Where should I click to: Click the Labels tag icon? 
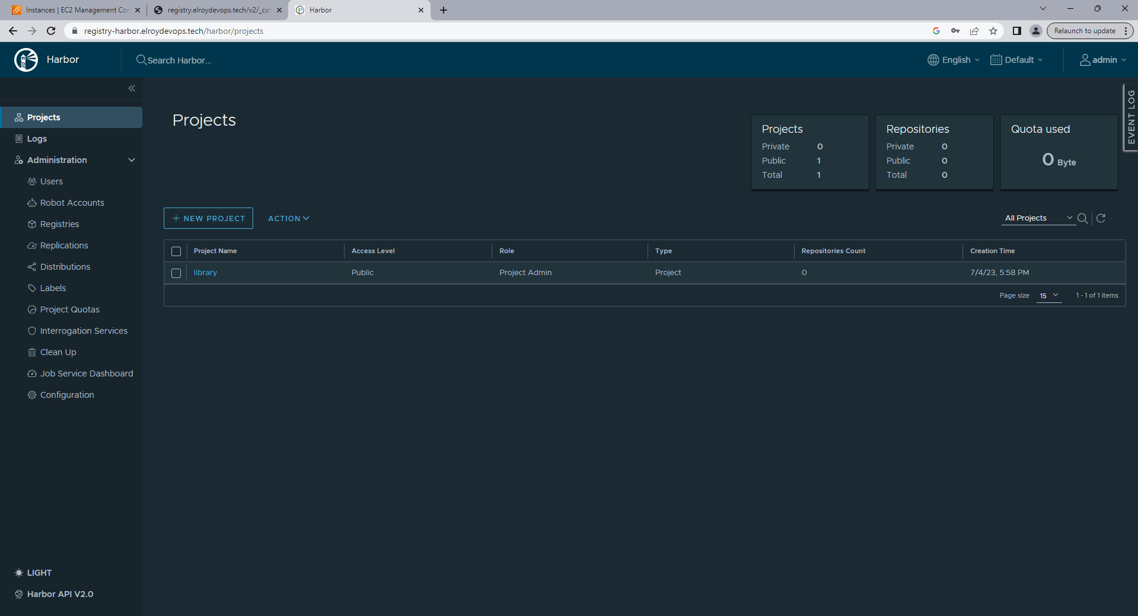32,288
